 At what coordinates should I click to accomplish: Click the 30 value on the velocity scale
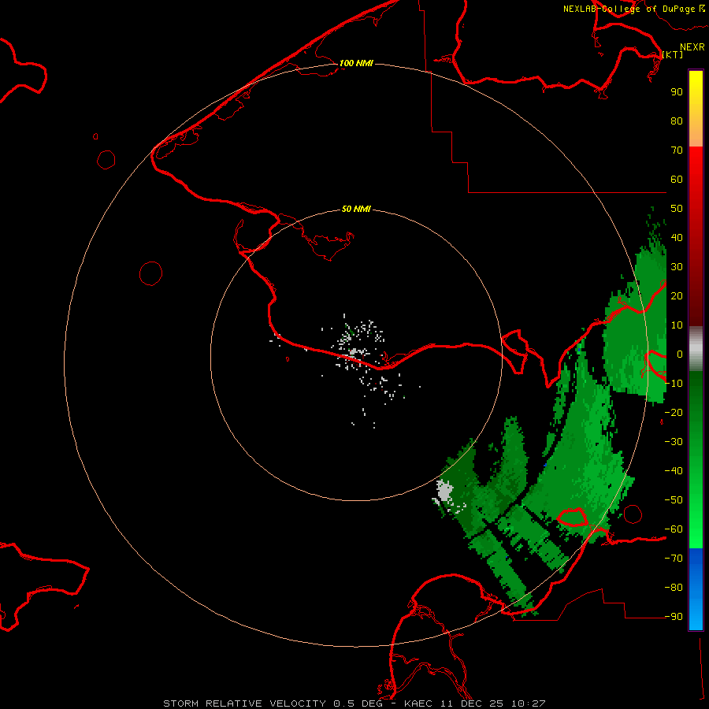point(677,267)
